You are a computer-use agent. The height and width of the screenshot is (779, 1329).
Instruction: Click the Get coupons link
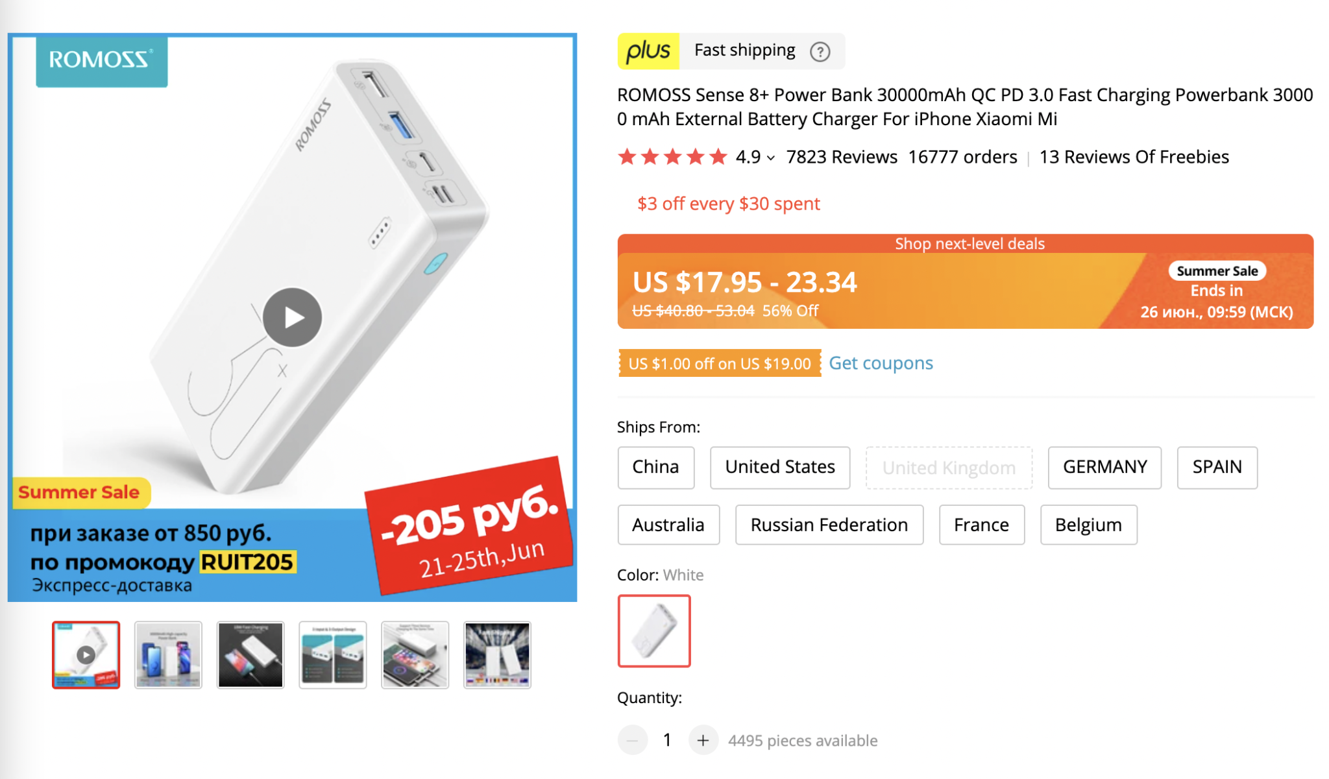(x=880, y=363)
